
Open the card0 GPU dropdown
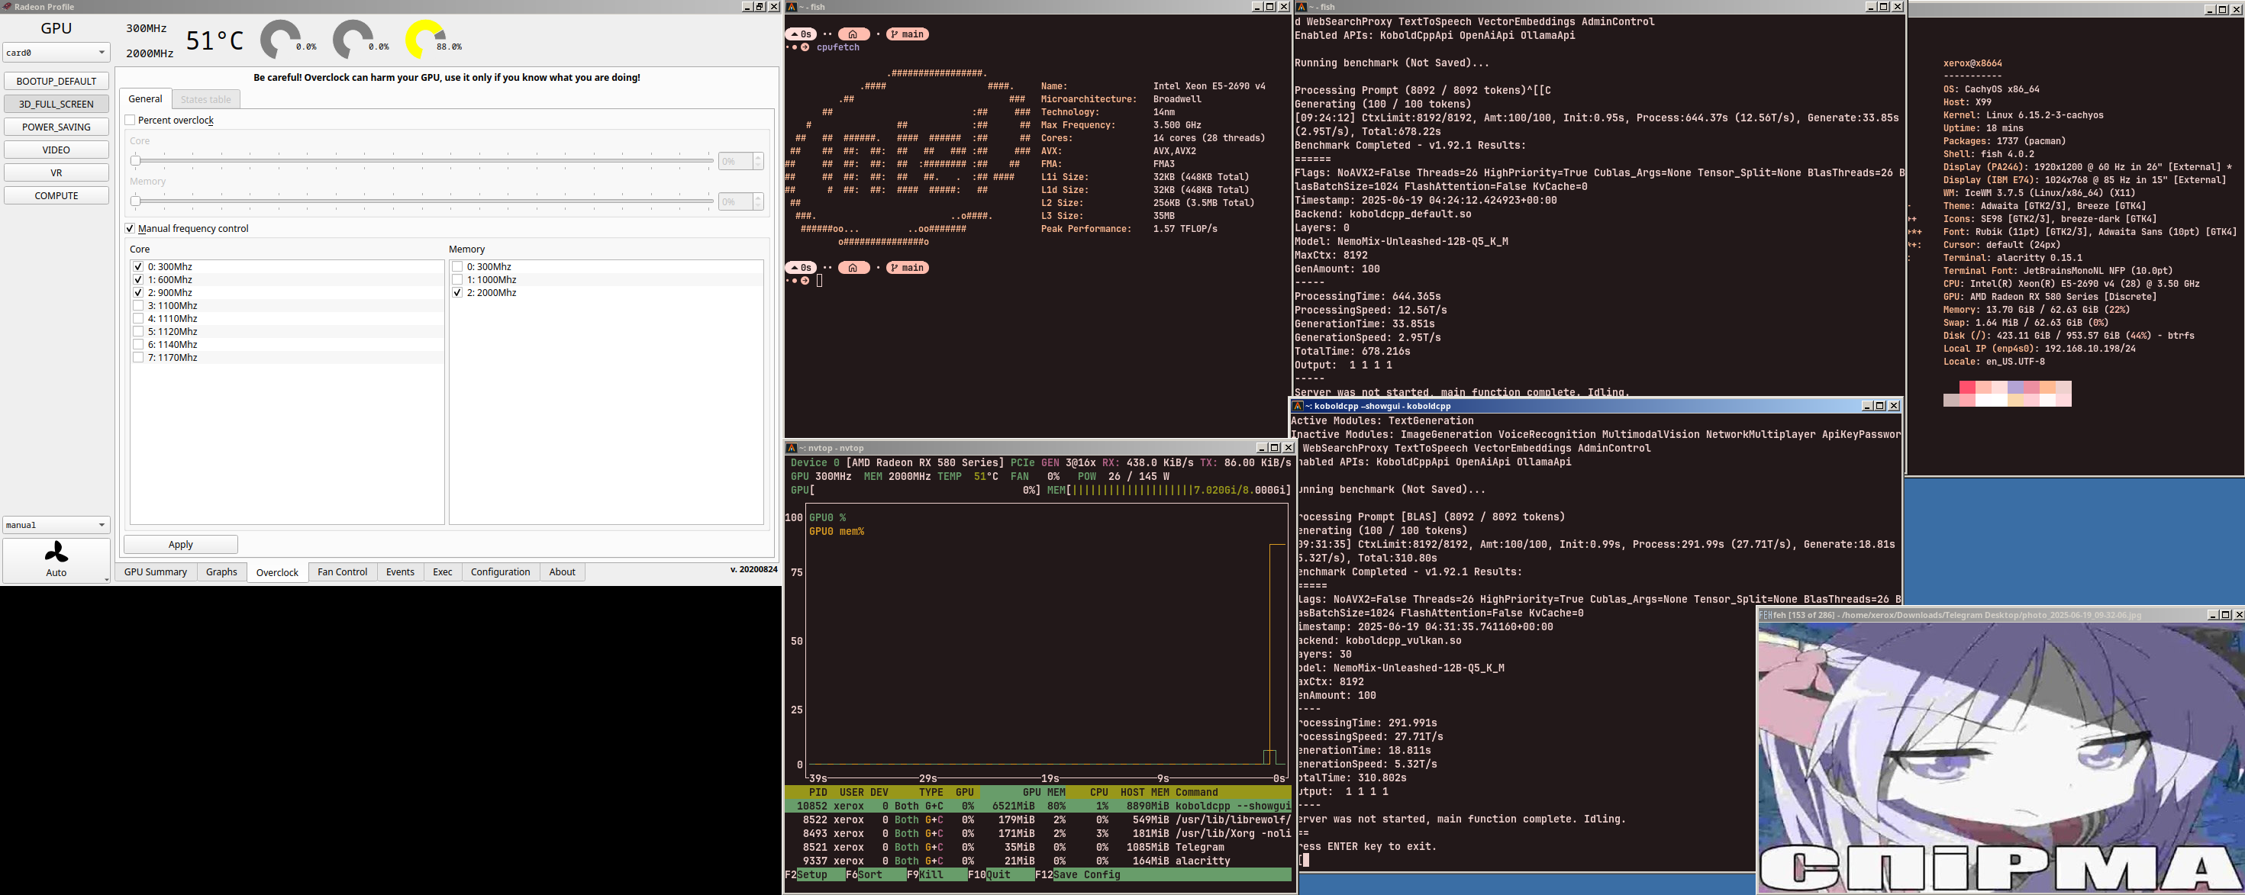coord(56,53)
